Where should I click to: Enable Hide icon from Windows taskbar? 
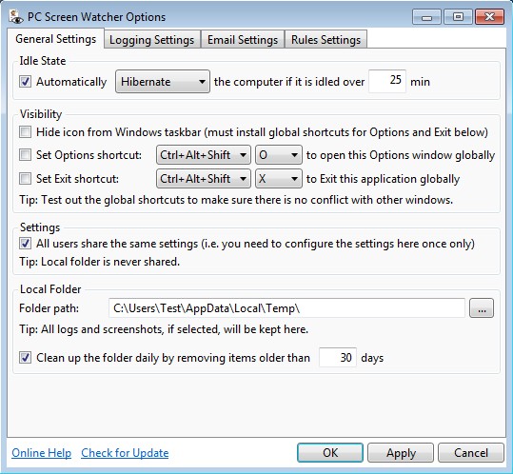[25, 132]
